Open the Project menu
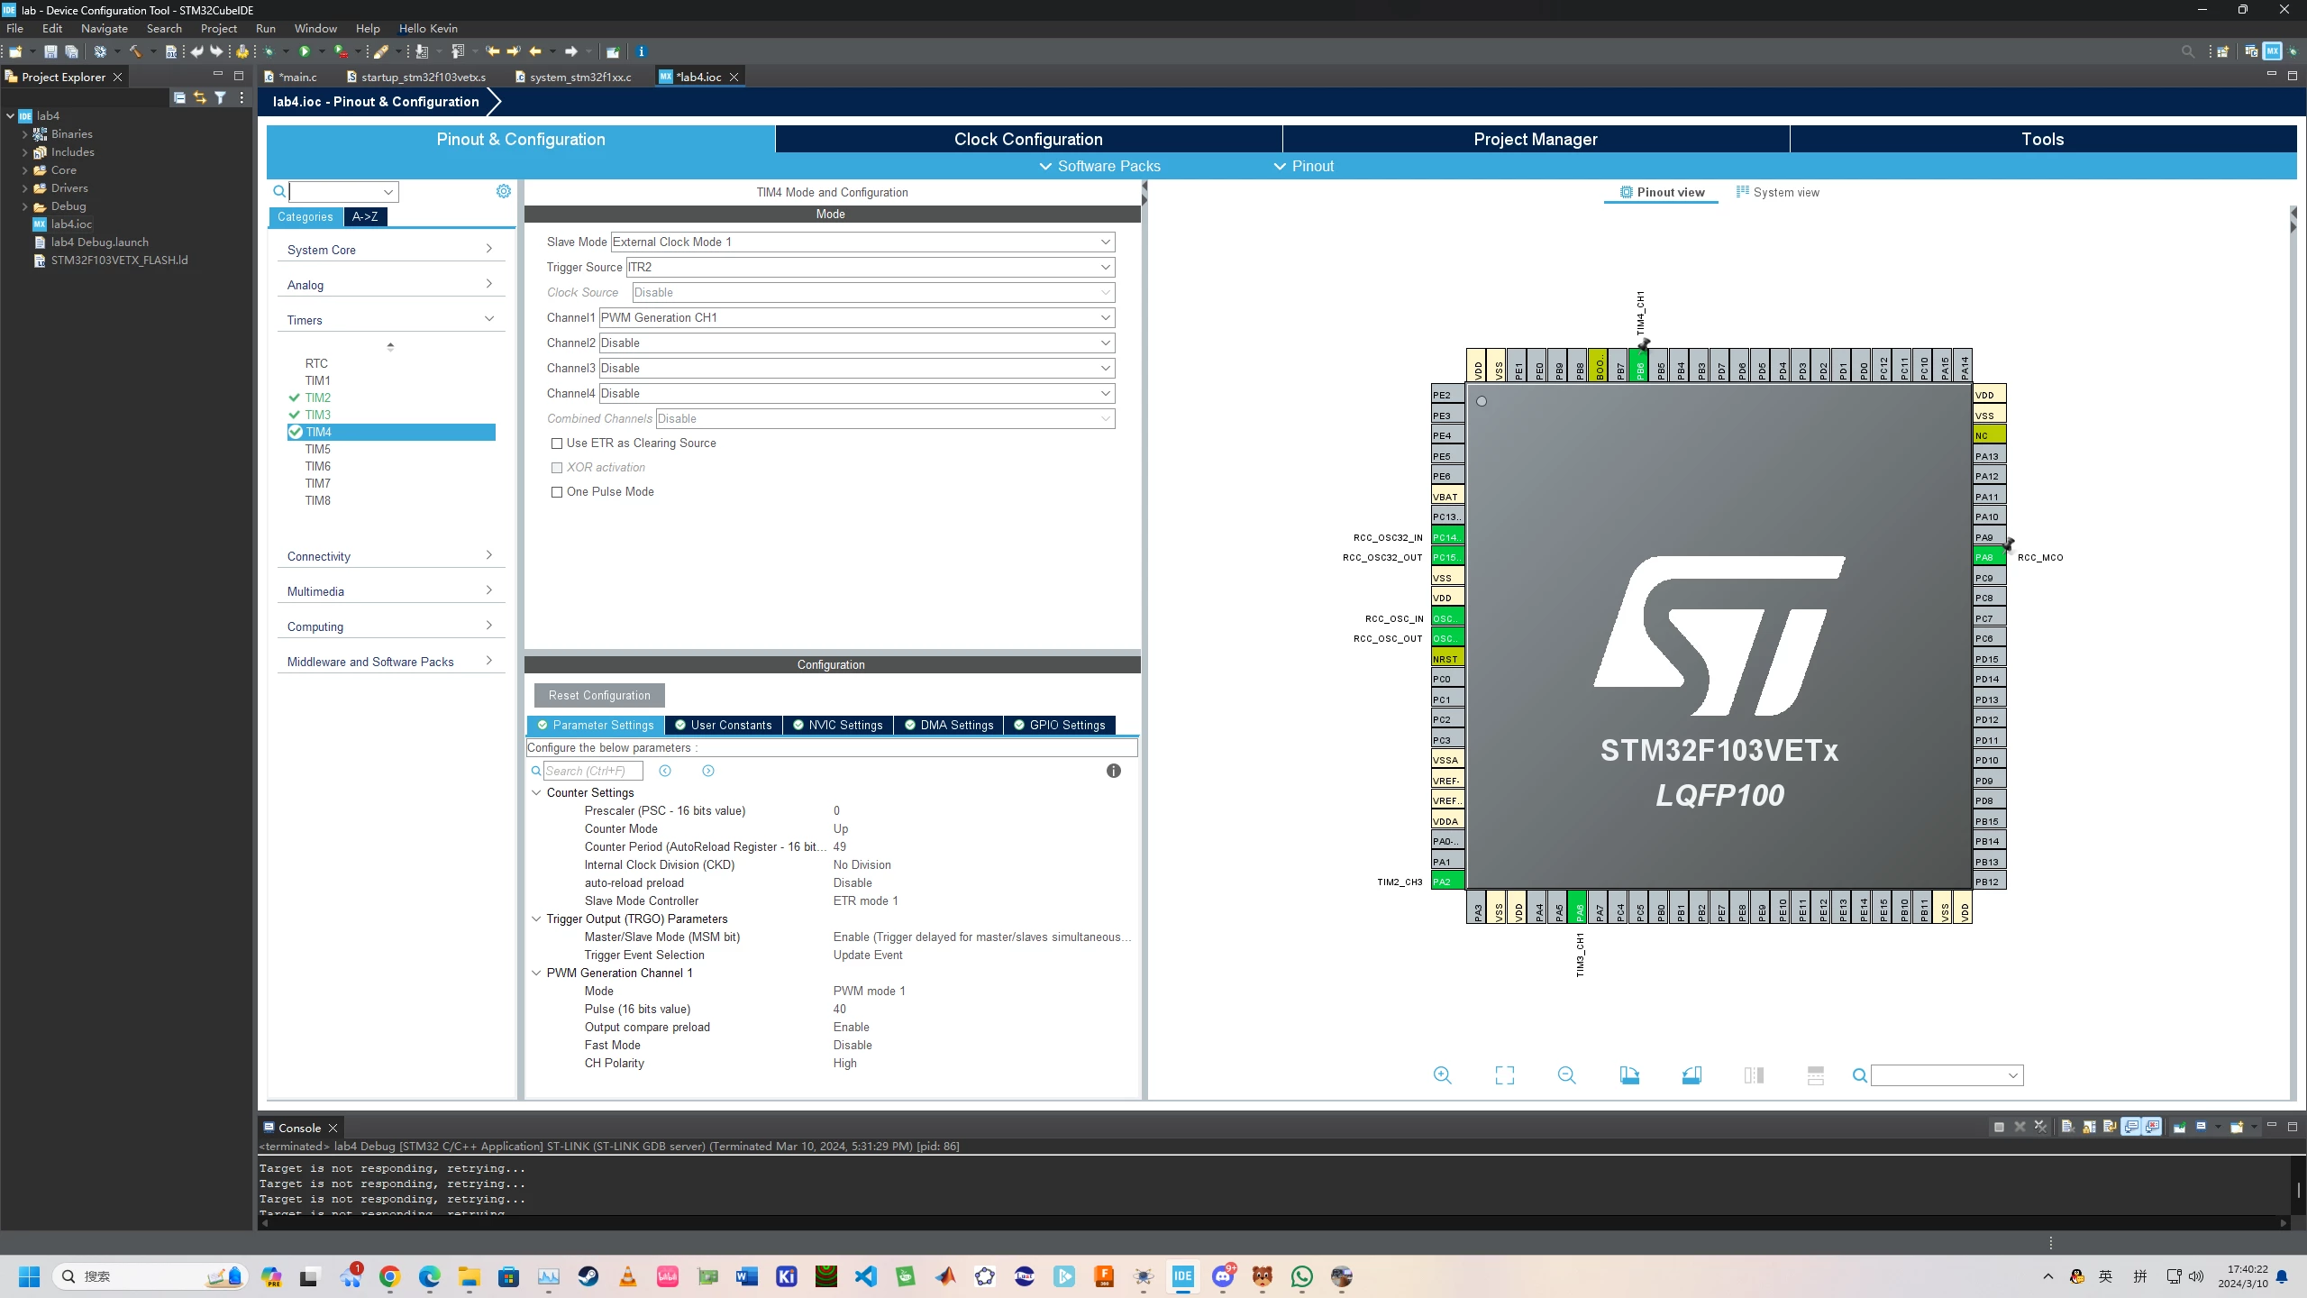Screen dimensions: 2307x1298 pyautogui.click(x=219, y=28)
